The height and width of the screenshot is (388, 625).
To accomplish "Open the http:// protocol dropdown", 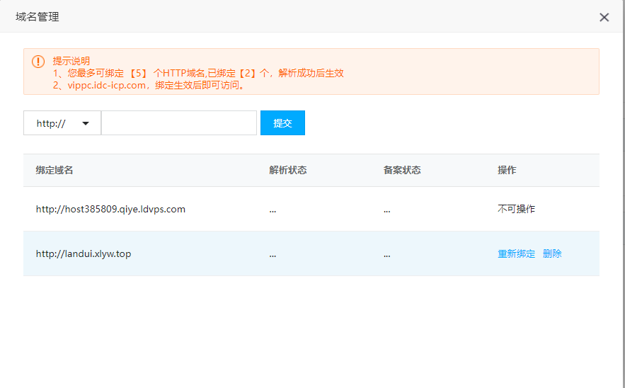I will tap(62, 123).
